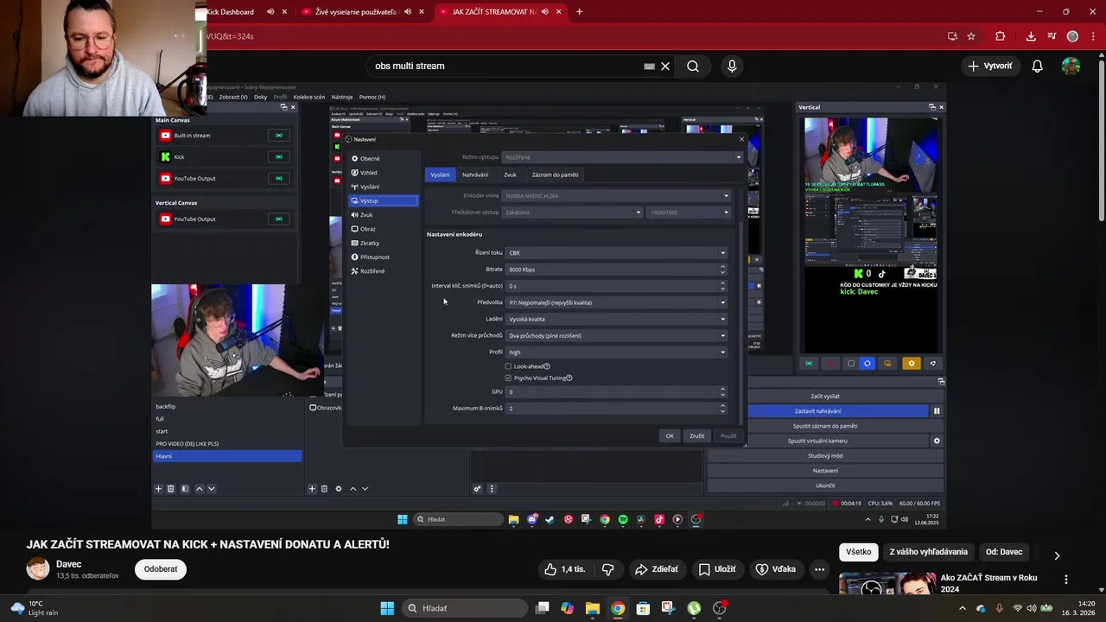Open Chrome extensions puzzle icon

pos(1001,36)
